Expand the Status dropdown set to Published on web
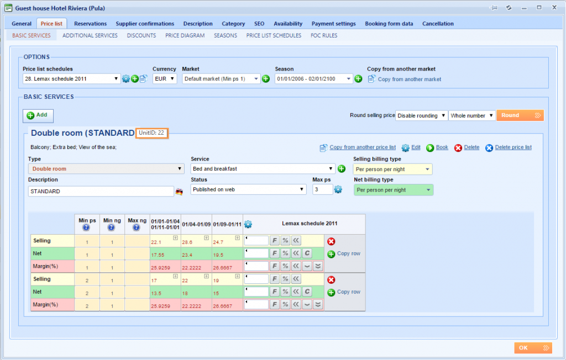This screenshot has width=566, height=360. 248,189
